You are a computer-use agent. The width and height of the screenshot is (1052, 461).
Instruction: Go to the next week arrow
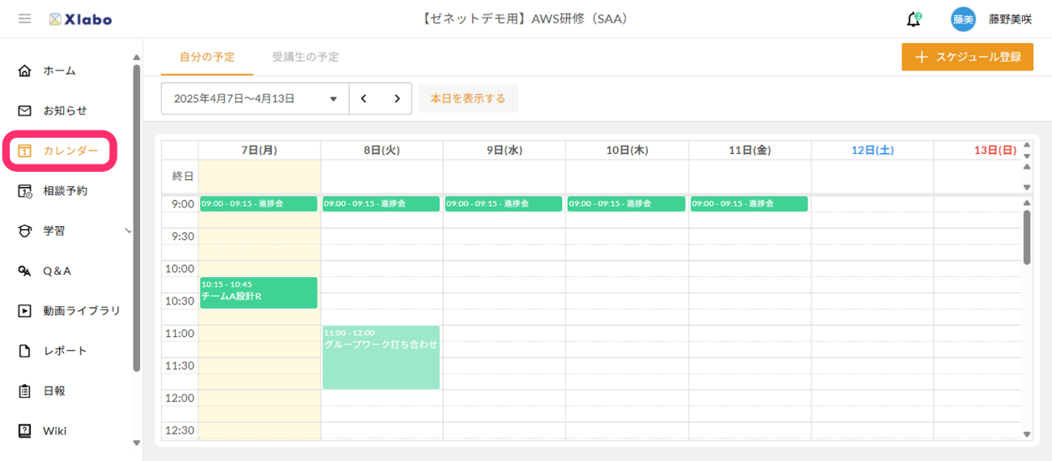coord(397,99)
